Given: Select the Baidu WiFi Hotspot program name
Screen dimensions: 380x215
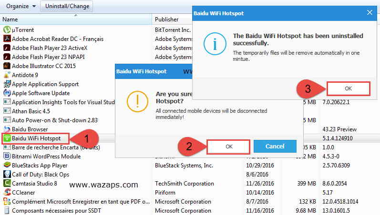Looking at the screenshot, I should coord(36,138).
